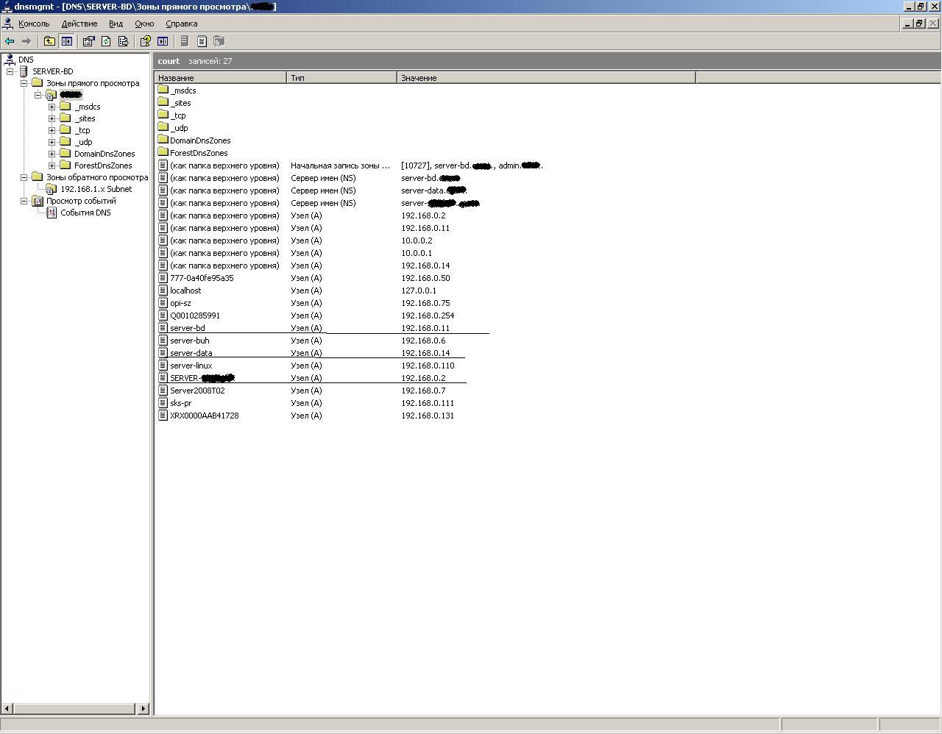Expand the _sites tree node
942x734 pixels.
click(x=52, y=118)
